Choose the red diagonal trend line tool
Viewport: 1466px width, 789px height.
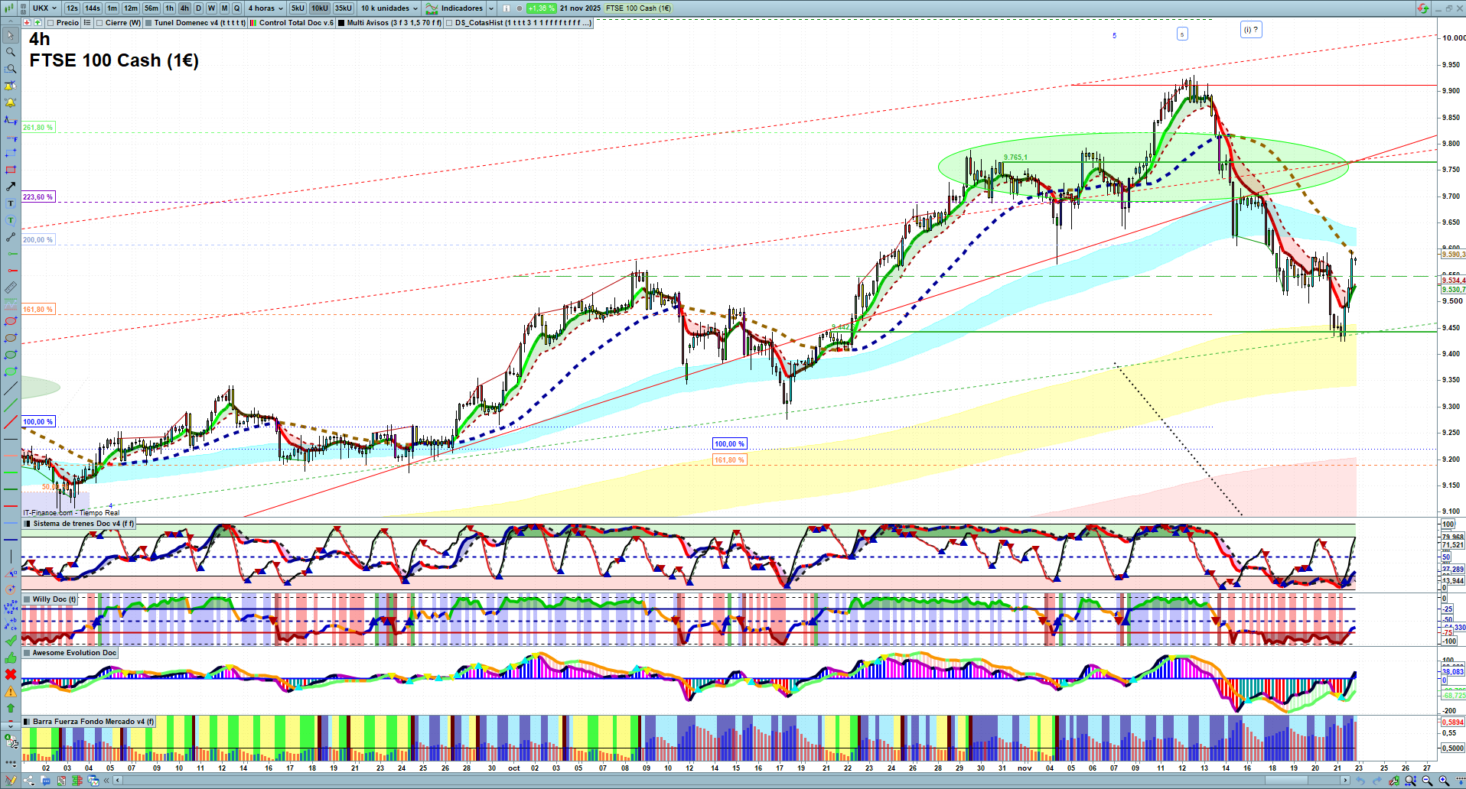pyautogui.click(x=11, y=422)
